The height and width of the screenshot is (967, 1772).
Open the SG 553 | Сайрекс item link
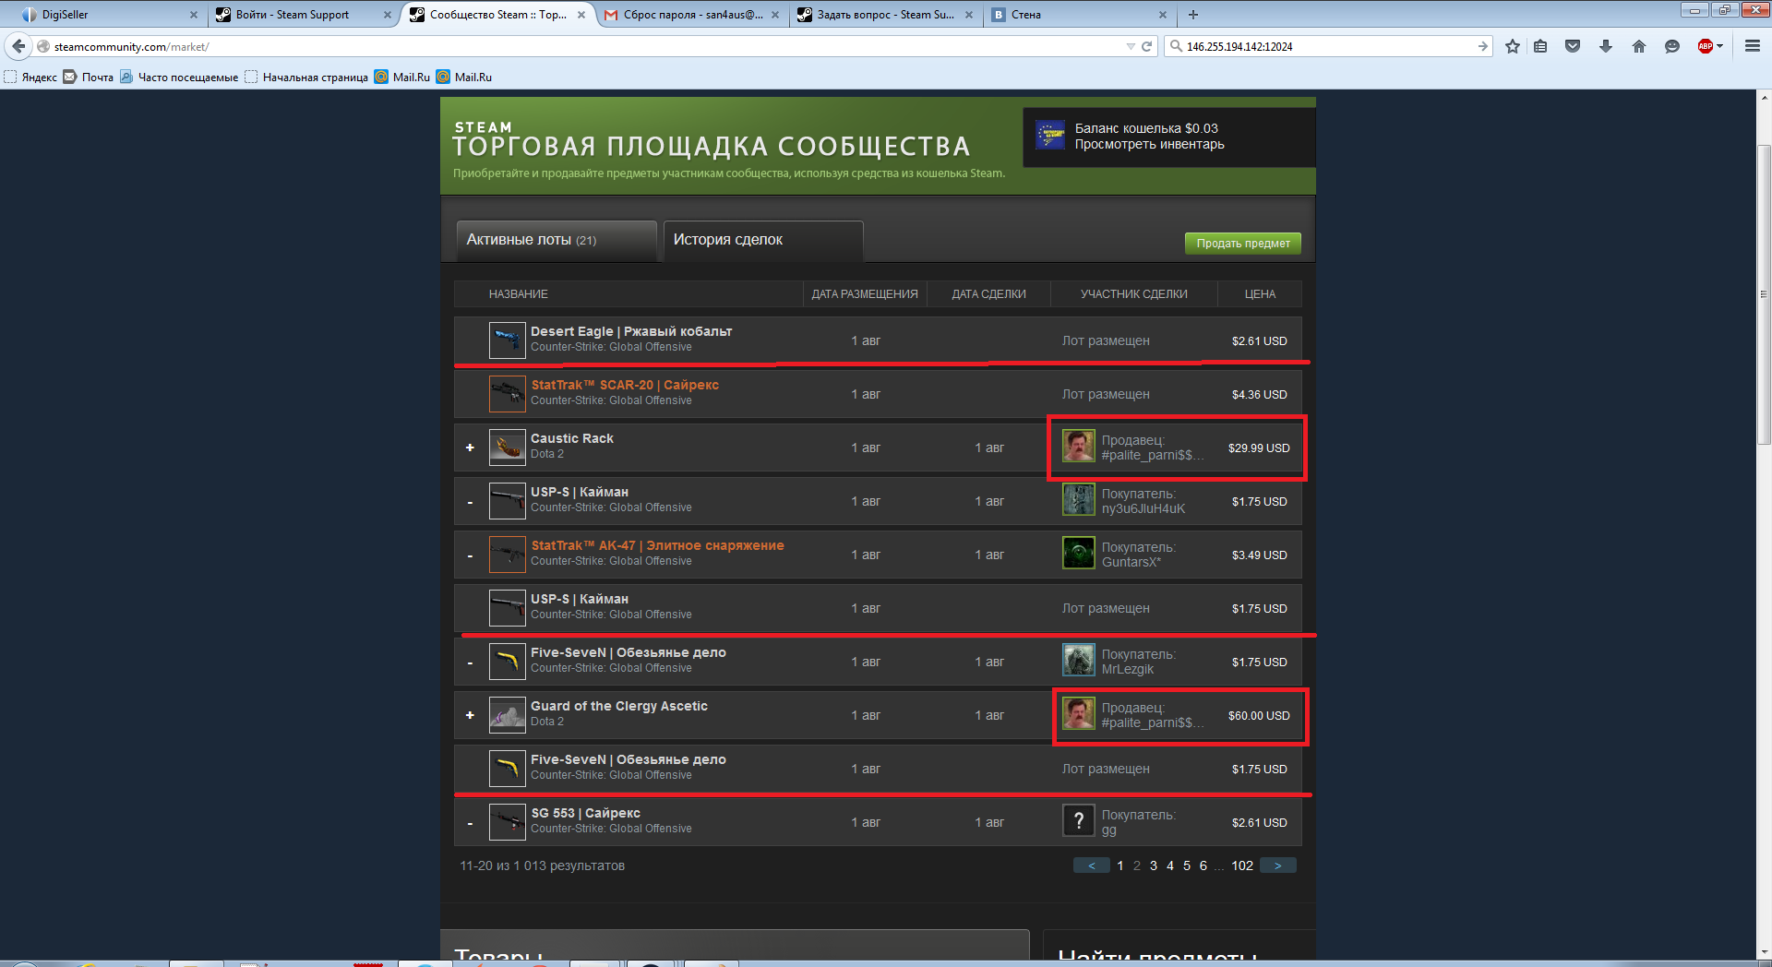pyautogui.click(x=585, y=813)
